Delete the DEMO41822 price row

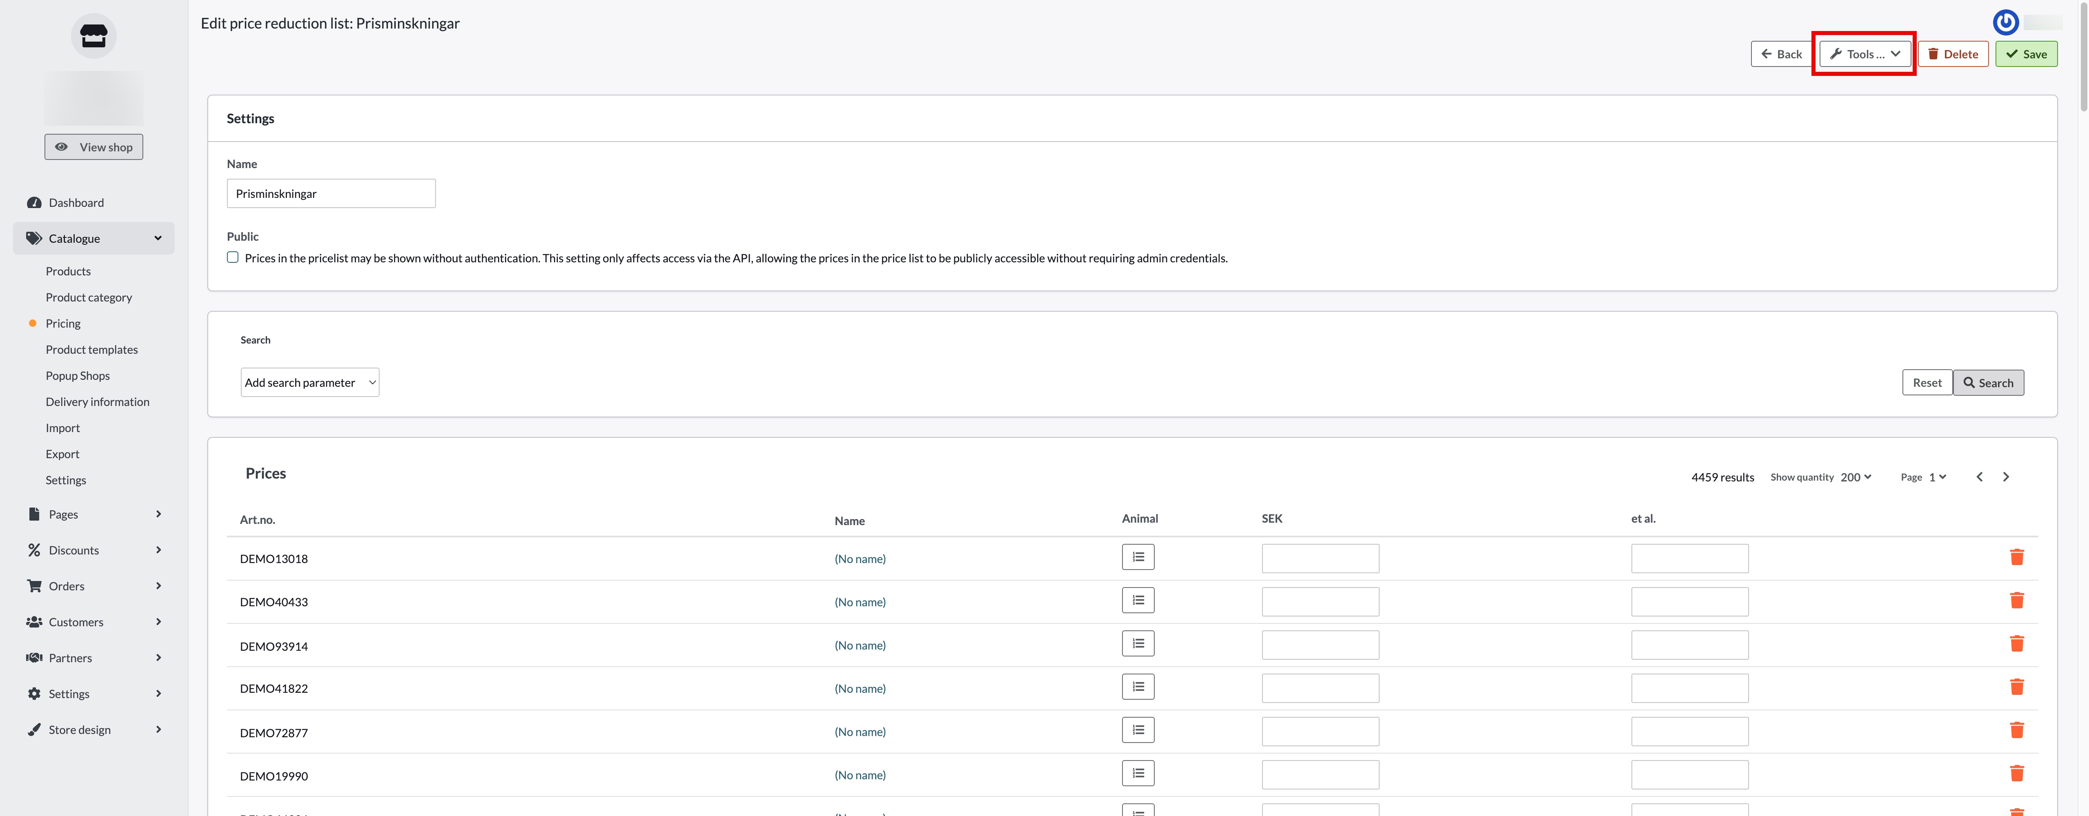click(x=2016, y=687)
